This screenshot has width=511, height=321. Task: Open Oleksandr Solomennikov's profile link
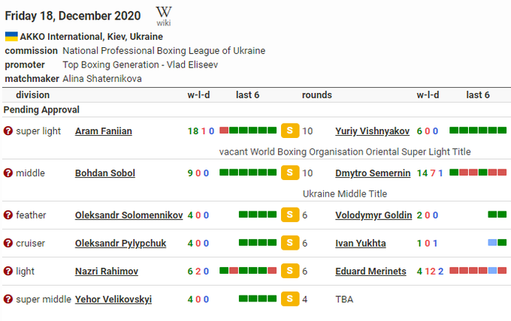(129, 215)
